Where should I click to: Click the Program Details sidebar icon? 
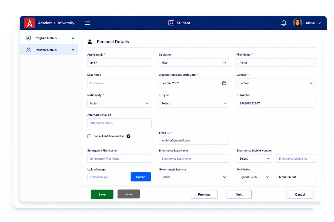(29, 38)
